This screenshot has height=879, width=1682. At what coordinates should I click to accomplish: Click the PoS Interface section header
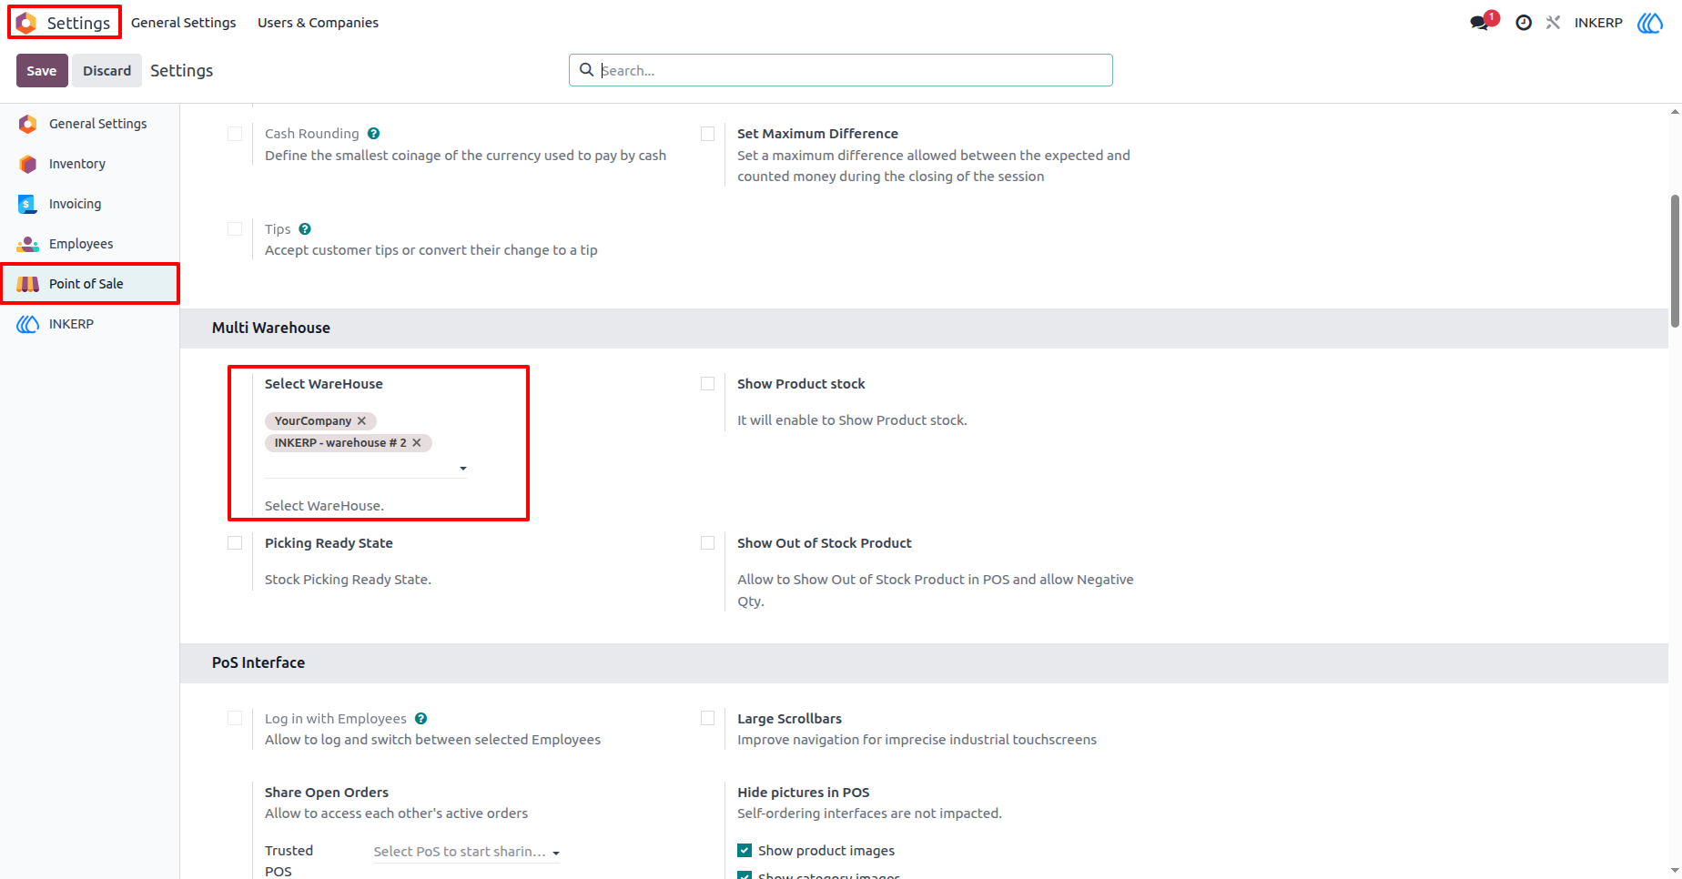(924, 663)
